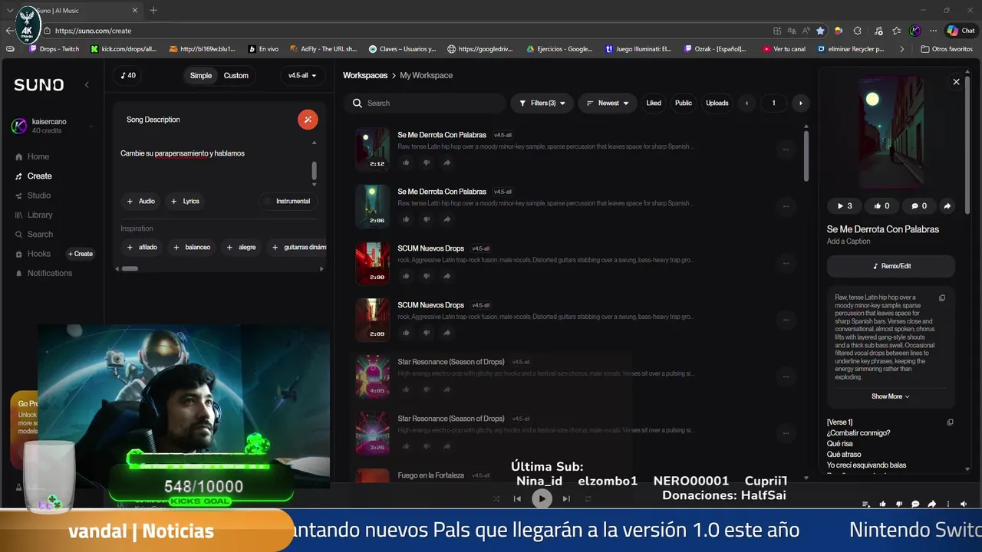
Task: Collapse the Suno sidebar with the chevron
Action: (x=87, y=85)
